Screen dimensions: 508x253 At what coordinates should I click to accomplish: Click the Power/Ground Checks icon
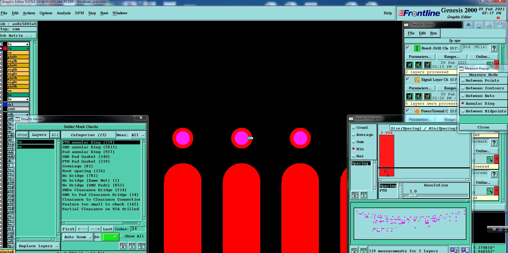point(417,111)
